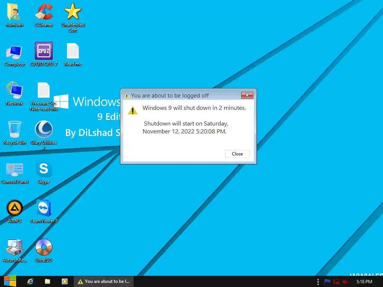Open the Unattended Soft star icon
The height and width of the screenshot is (287, 383).
coord(73,18)
